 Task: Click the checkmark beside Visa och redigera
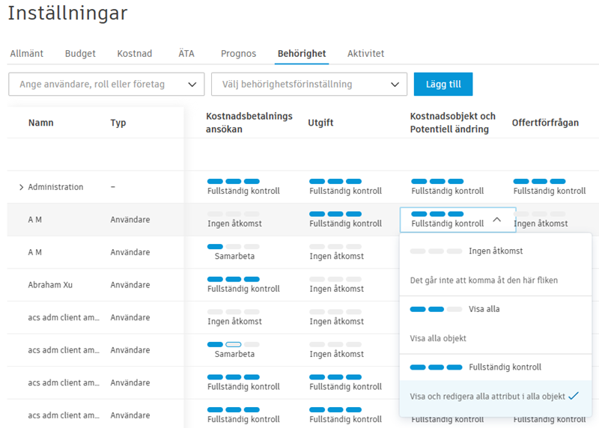point(574,397)
